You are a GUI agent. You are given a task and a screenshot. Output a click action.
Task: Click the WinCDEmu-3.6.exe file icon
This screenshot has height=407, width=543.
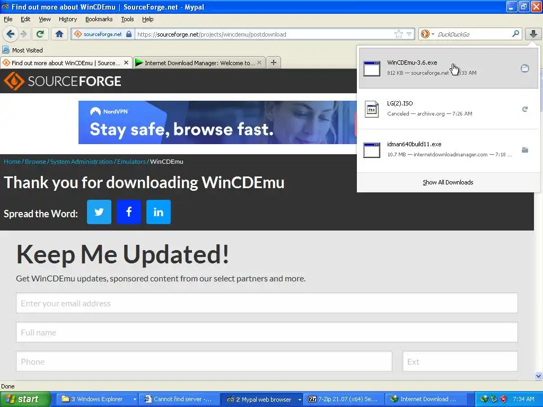point(372,68)
